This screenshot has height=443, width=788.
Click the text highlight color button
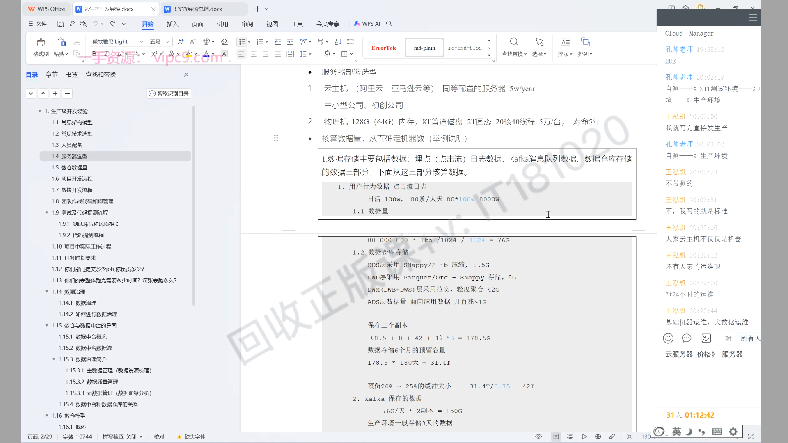pos(188,54)
